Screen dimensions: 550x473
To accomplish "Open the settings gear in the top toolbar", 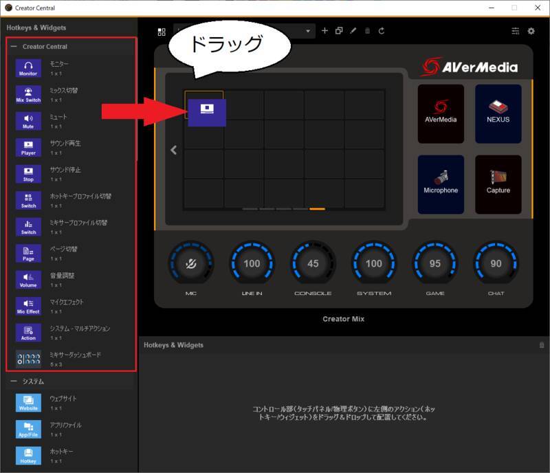I will (531, 31).
